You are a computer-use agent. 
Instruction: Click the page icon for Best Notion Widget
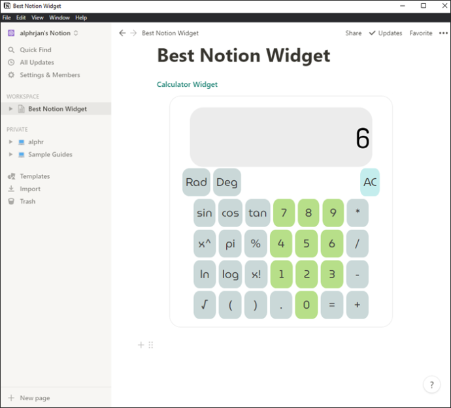(22, 109)
